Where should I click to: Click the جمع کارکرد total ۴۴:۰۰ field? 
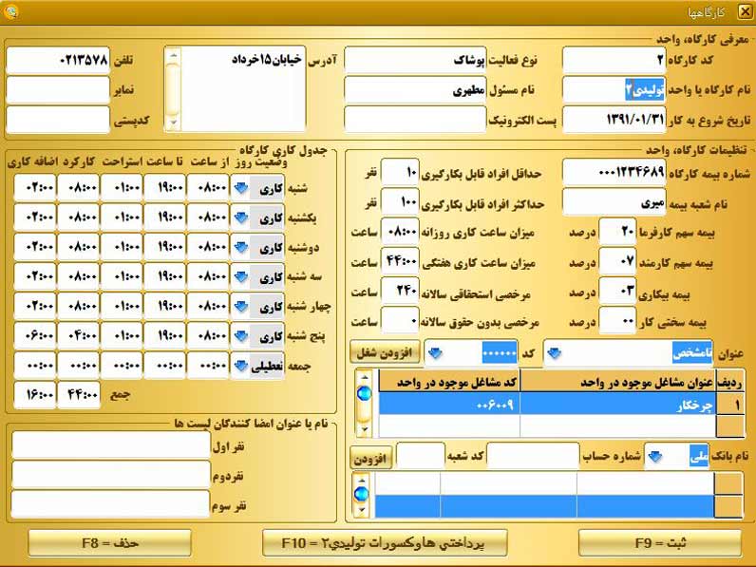pos(79,395)
